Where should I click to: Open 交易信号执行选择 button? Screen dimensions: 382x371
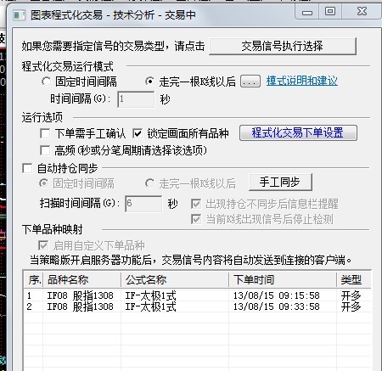283,46
